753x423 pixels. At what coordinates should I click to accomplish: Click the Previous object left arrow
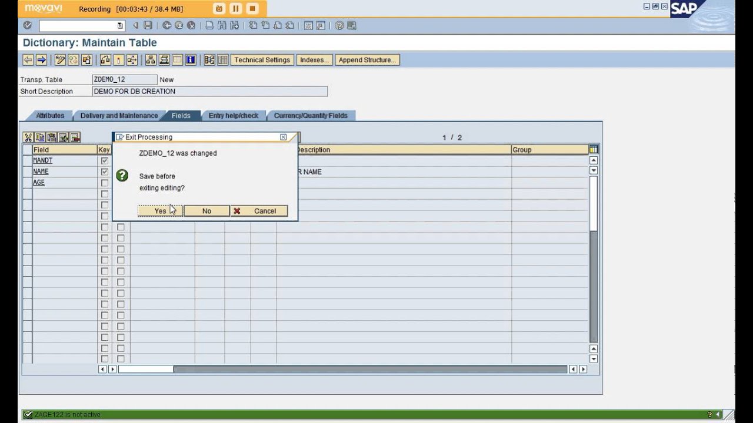[x=28, y=60]
